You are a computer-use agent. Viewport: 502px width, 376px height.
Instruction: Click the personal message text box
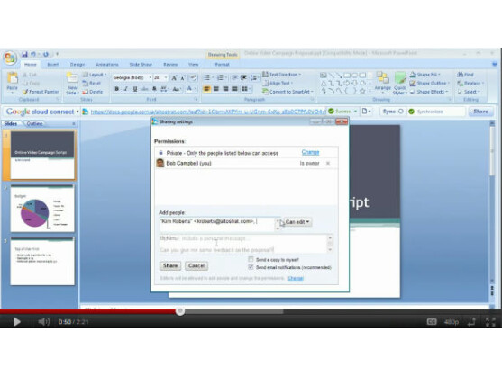(x=243, y=245)
